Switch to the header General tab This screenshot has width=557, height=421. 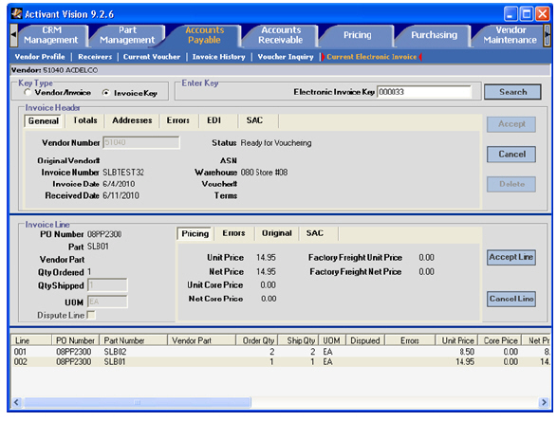(x=44, y=121)
